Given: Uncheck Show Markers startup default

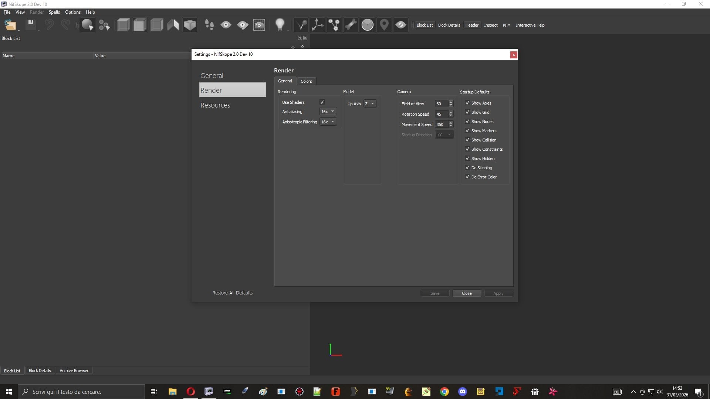Looking at the screenshot, I should click(467, 131).
